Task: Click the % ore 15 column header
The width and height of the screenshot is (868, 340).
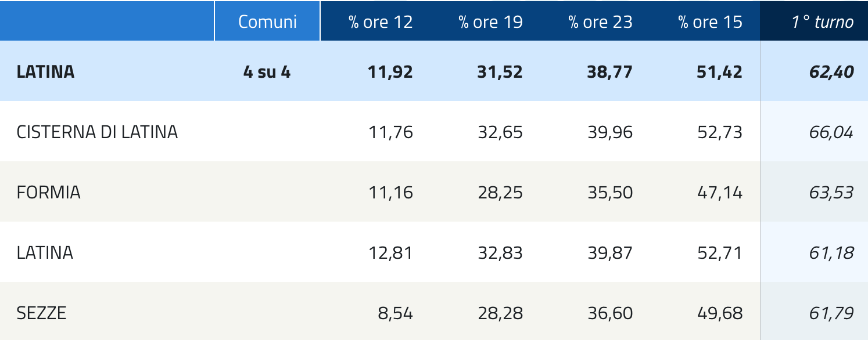Action: (x=710, y=22)
